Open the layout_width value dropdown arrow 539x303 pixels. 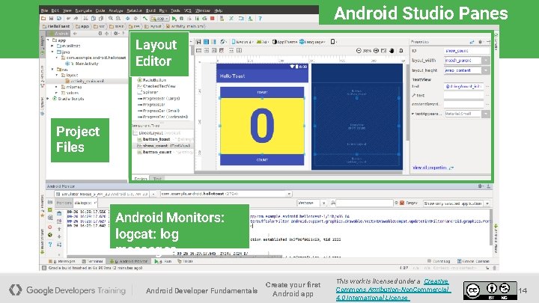[x=486, y=61]
